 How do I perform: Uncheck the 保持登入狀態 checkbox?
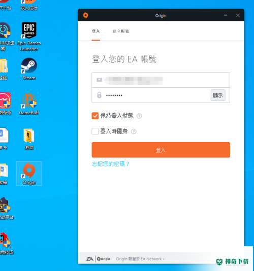pyautogui.click(x=95, y=116)
